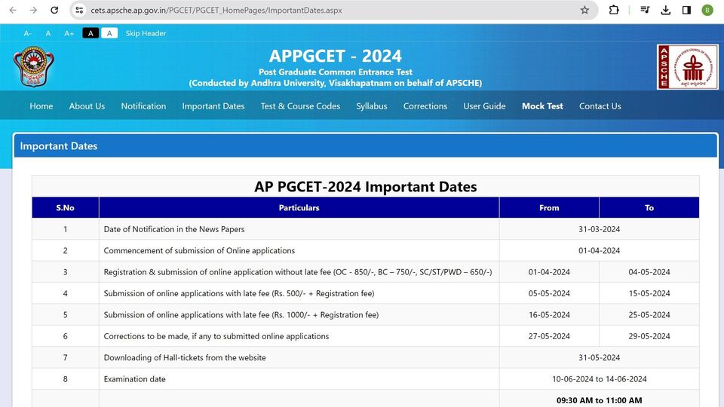Open the Corrections menu item
This screenshot has height=407, width=724.
[425, 106]
